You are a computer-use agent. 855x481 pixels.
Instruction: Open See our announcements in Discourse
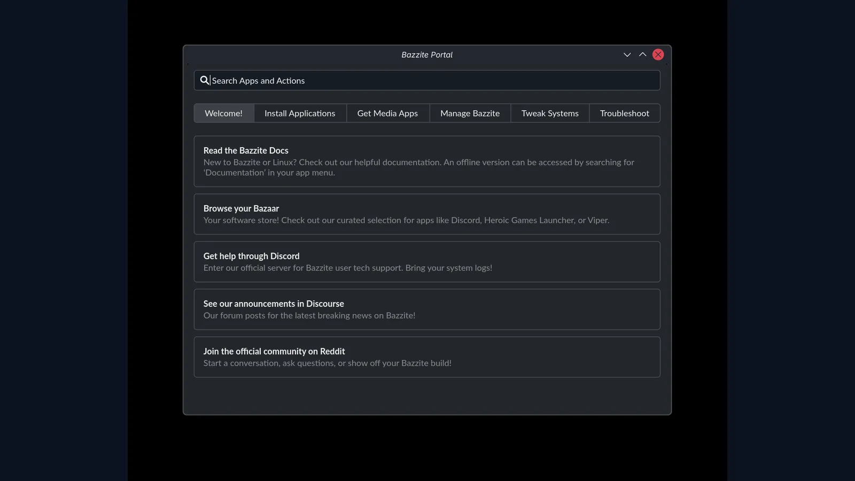click(427, 309)
